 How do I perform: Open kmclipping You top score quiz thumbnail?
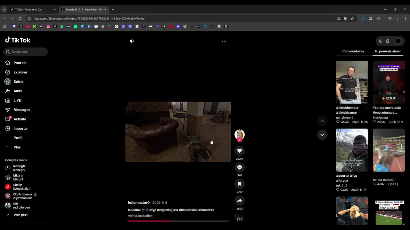point(389,82)
